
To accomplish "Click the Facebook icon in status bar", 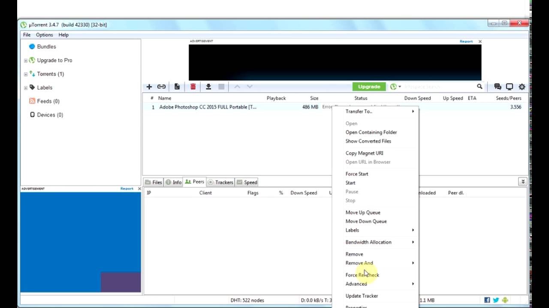I will (487, 300).
